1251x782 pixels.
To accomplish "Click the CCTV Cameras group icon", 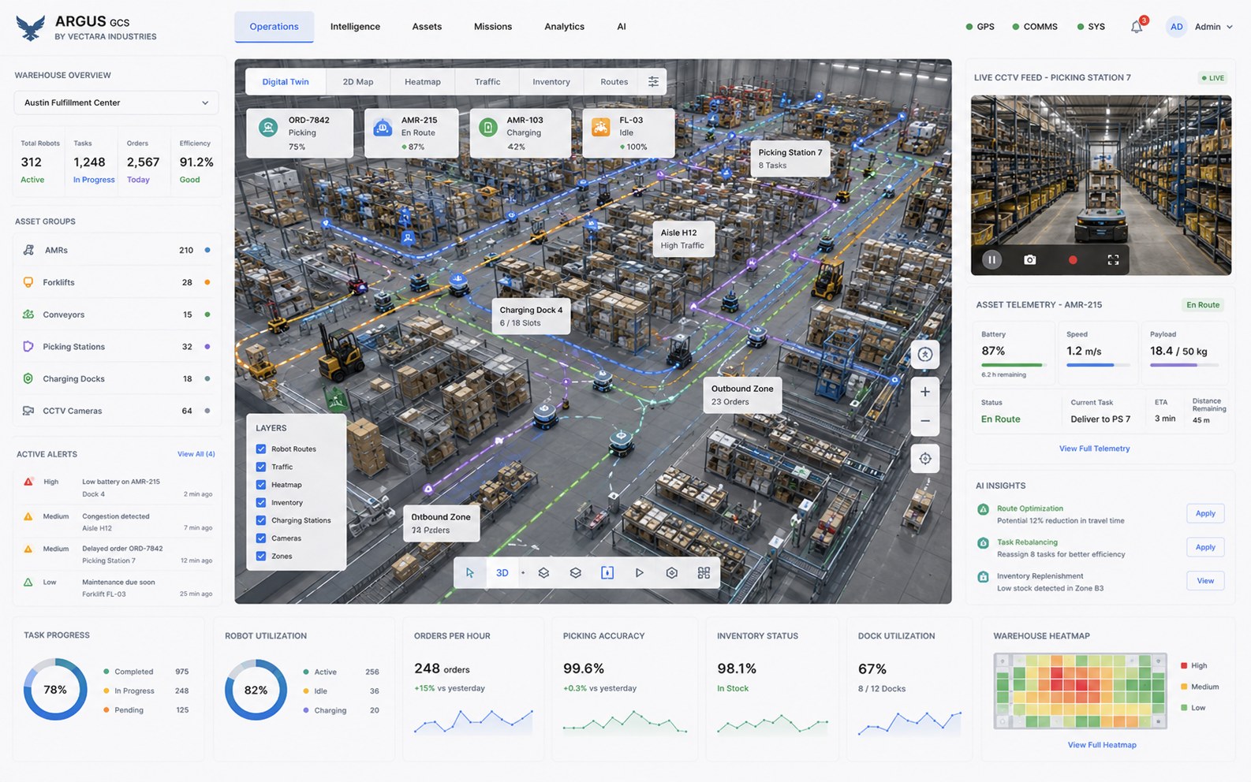I will tap(28, 411).
